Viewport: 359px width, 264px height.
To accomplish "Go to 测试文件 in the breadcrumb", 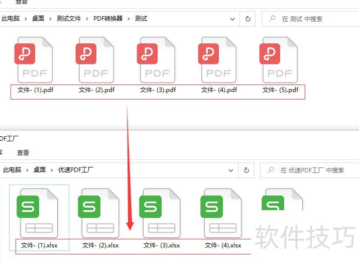I will [x=69, y=18].
